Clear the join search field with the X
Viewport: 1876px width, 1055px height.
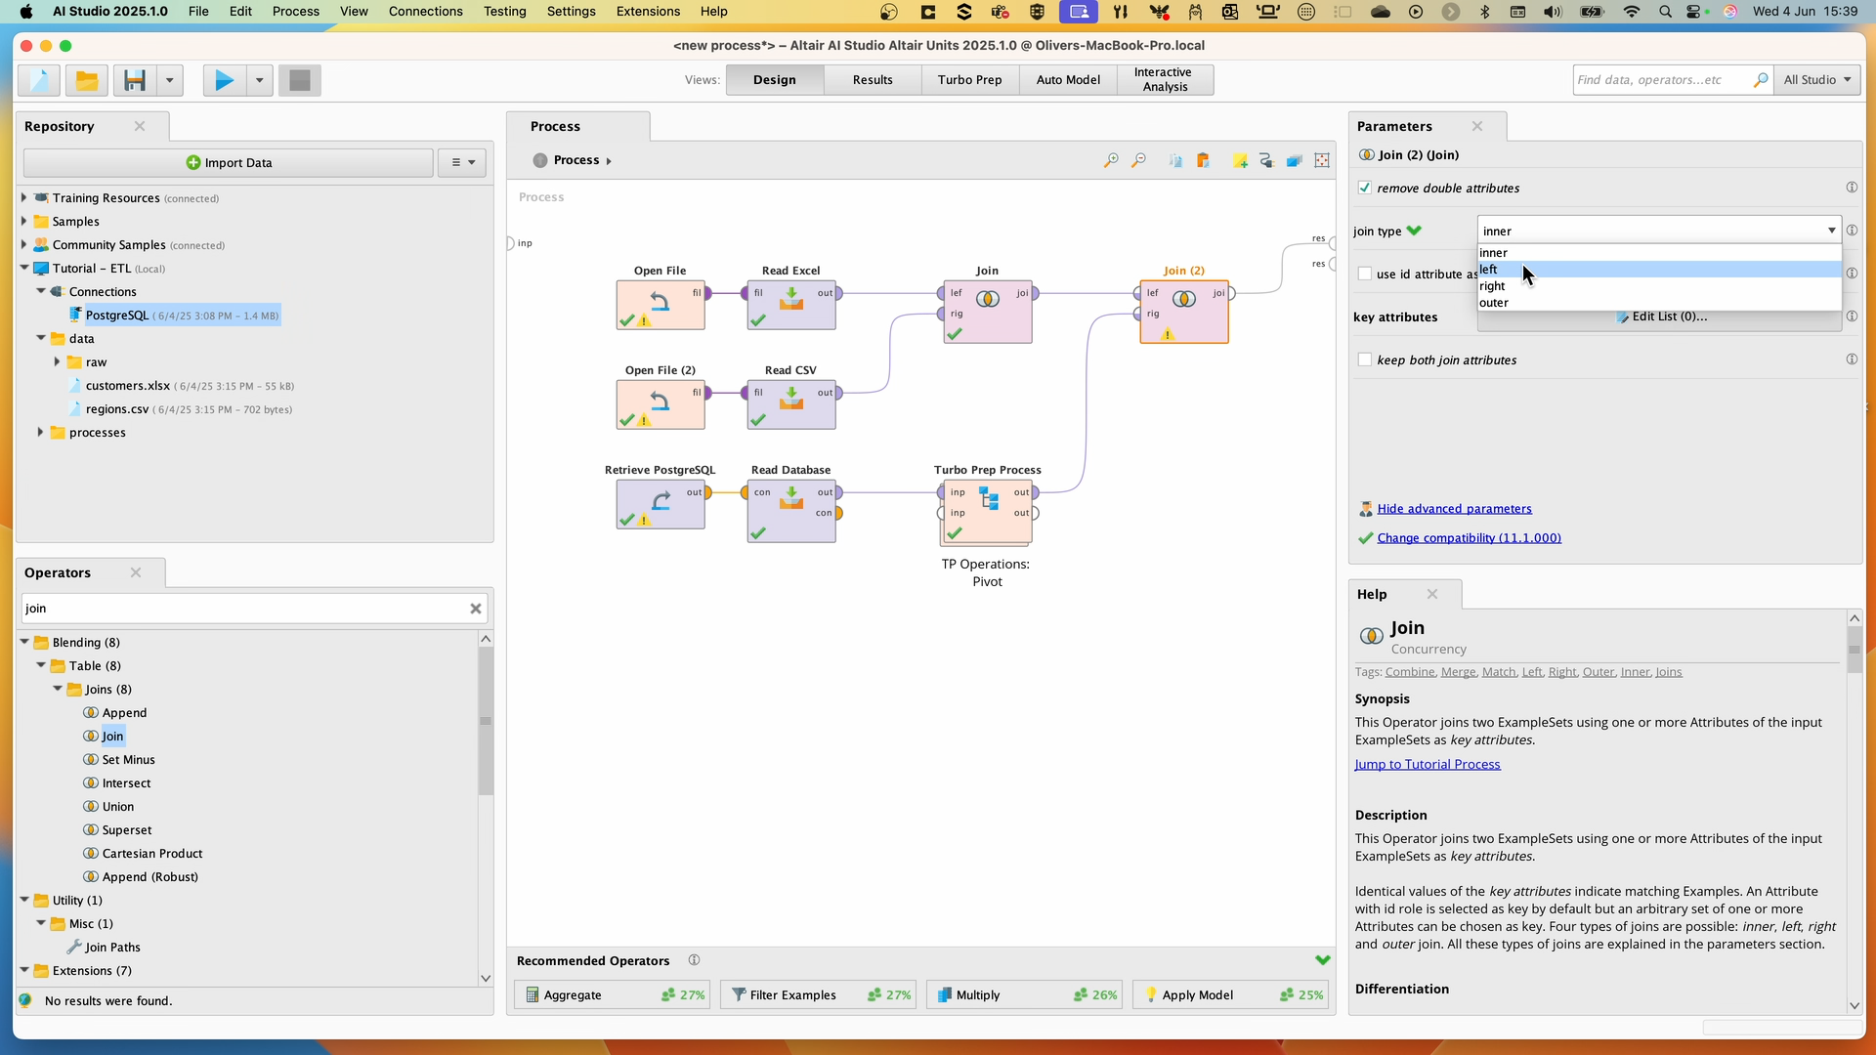(x=476, y=609)
